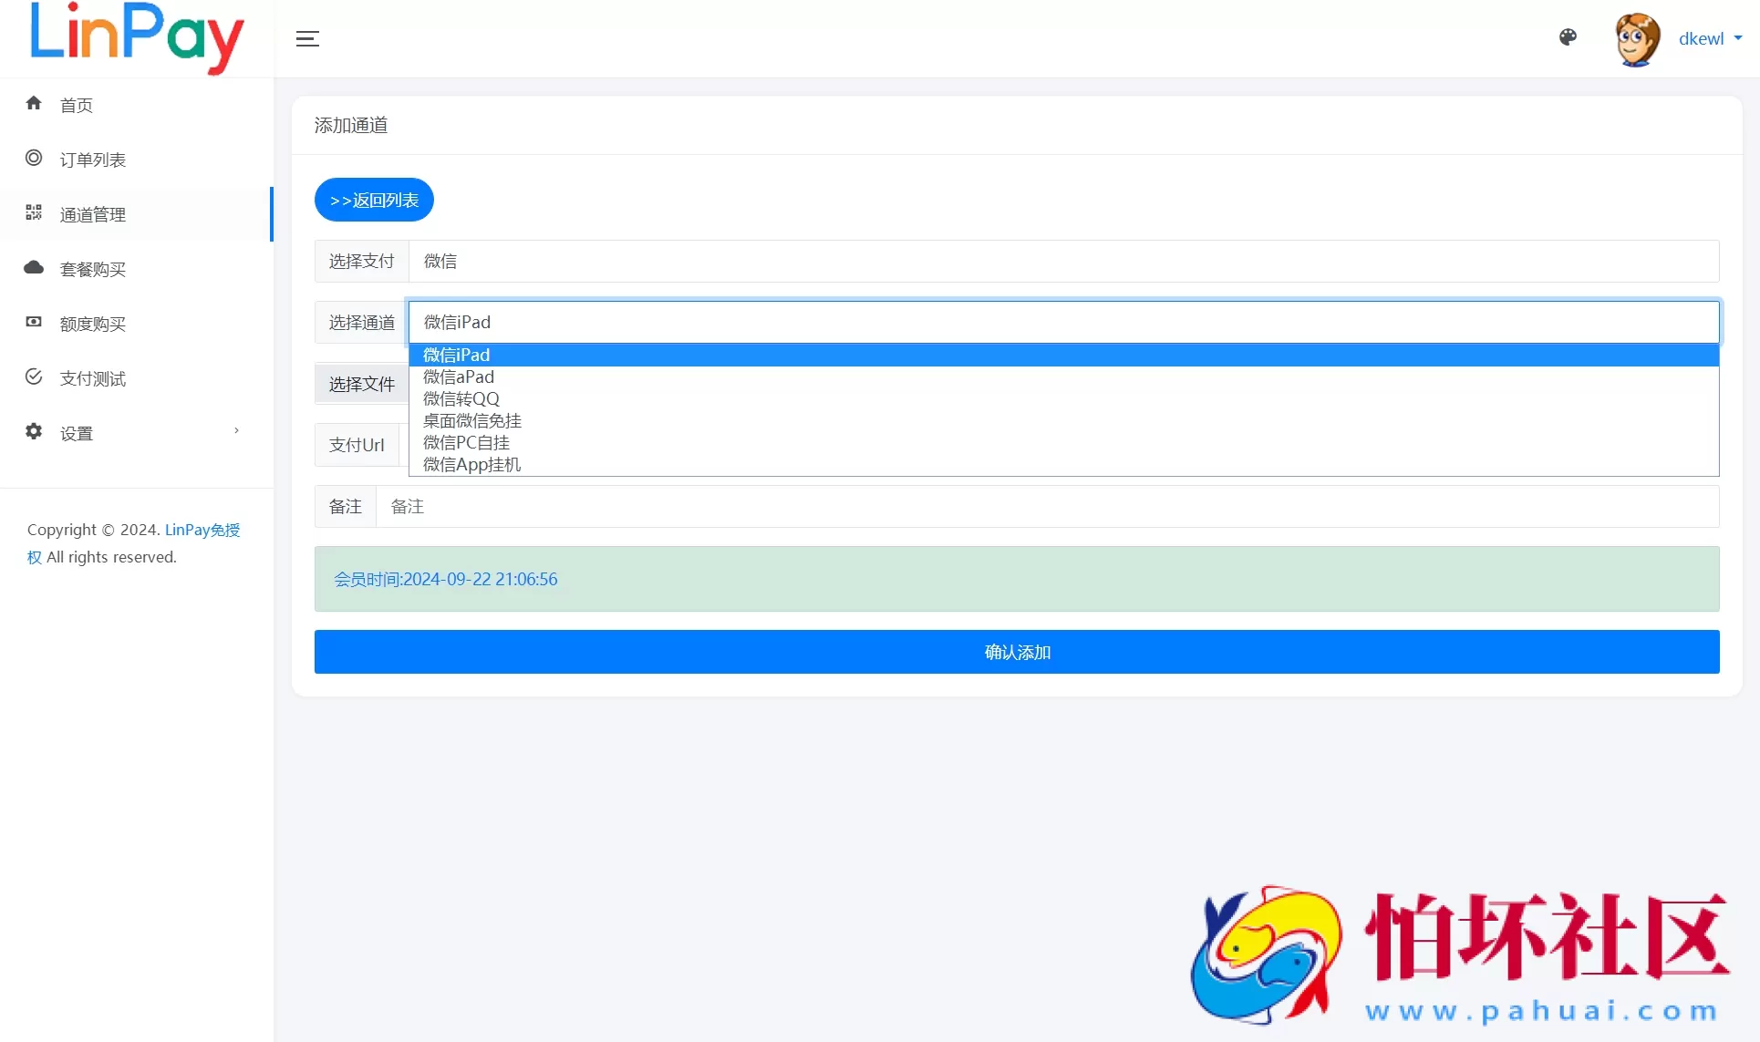Click the hamburger menu toggle icon

click(x=307, y=38)
